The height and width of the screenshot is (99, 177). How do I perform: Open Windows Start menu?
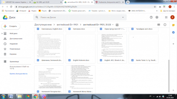coord(3,97)
